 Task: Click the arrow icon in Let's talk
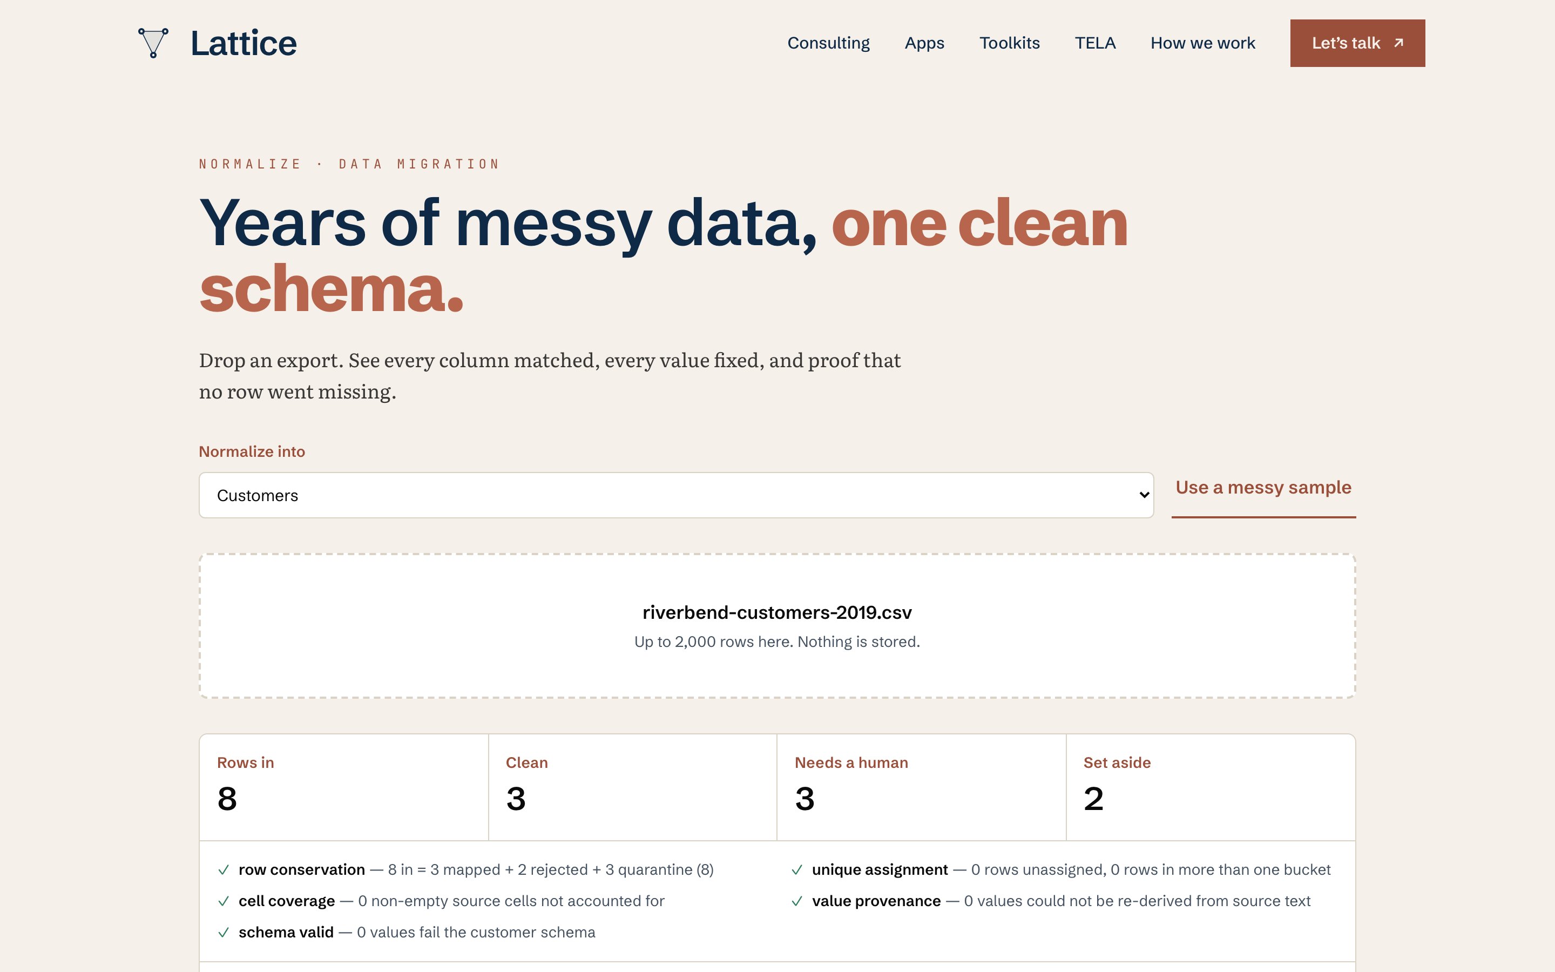[x=1398, y=43]
